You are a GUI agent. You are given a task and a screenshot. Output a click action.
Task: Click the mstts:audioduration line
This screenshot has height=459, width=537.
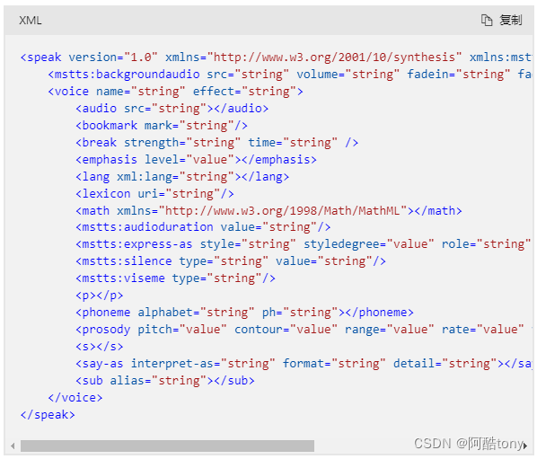[204, 227]
